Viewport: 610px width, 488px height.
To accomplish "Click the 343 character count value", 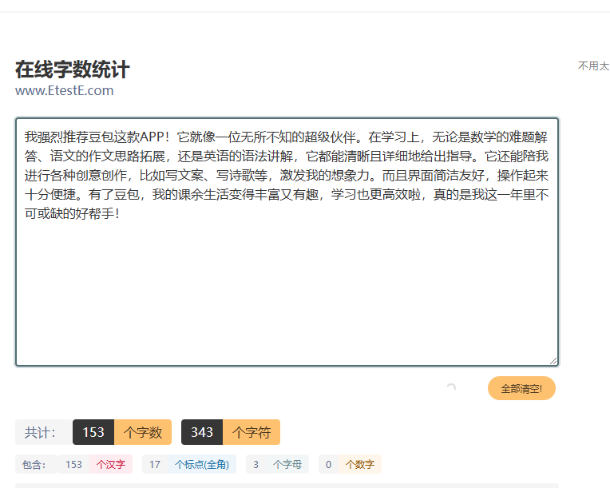I will tap(202, 432).
